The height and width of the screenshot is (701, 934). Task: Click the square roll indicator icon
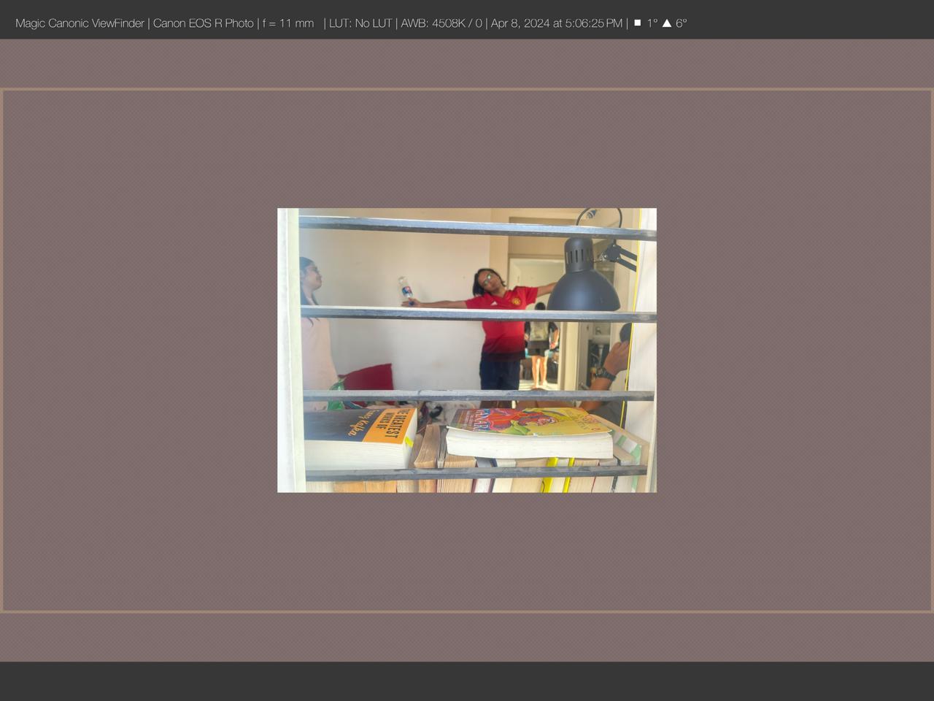click(637, 23)
